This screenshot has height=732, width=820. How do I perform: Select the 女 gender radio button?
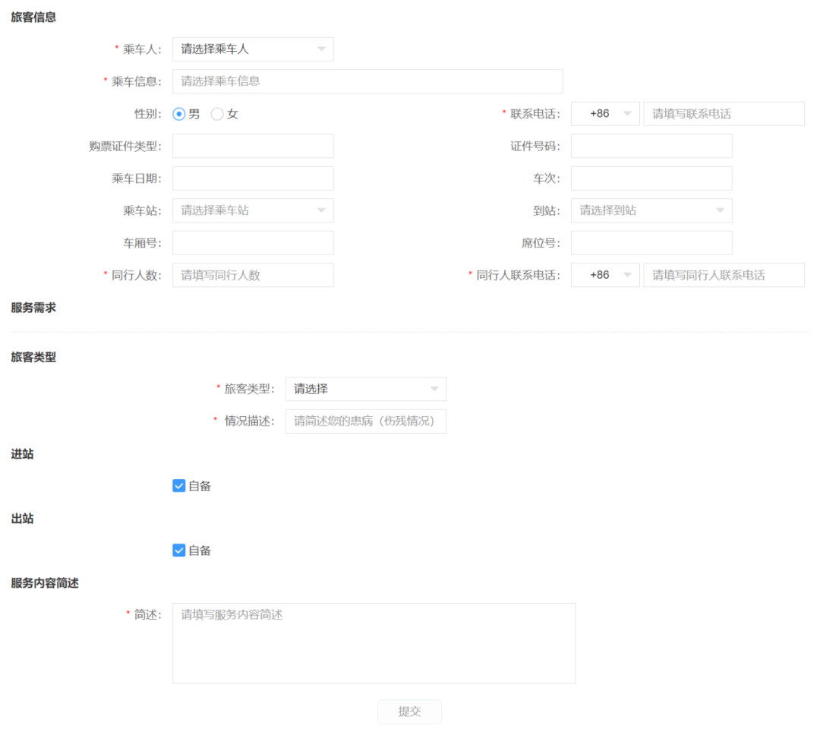[x=217, y=114]
